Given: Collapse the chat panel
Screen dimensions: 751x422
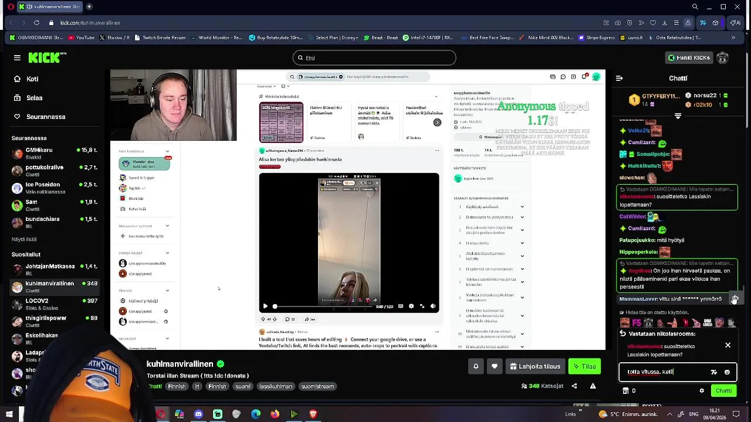Looking at the screenshot, I should (x=618, y=78).
